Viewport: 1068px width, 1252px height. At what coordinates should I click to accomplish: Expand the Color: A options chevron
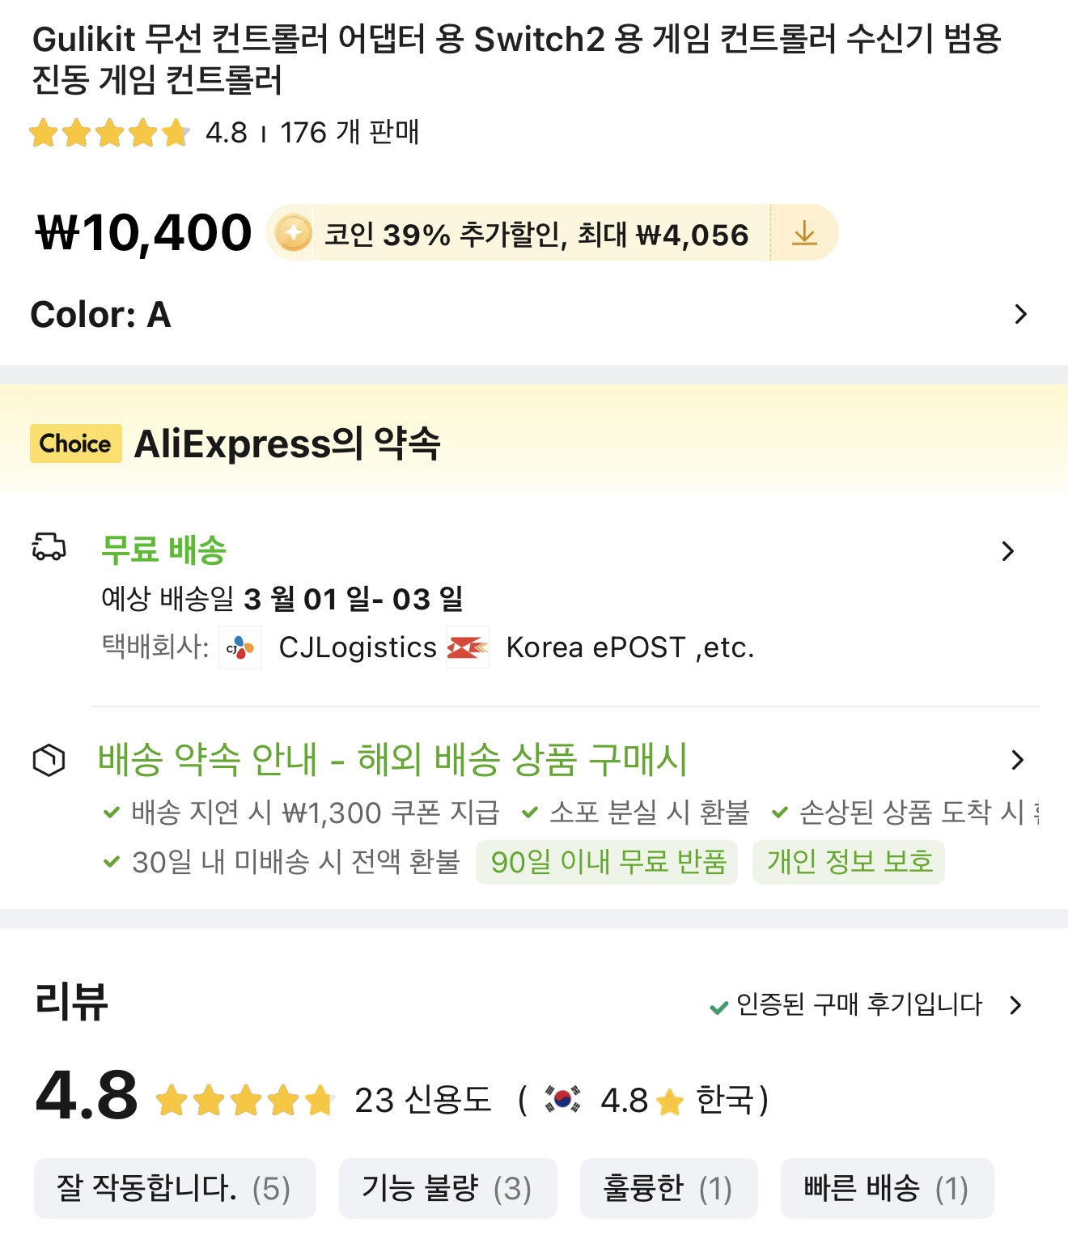pos(1020,314)
